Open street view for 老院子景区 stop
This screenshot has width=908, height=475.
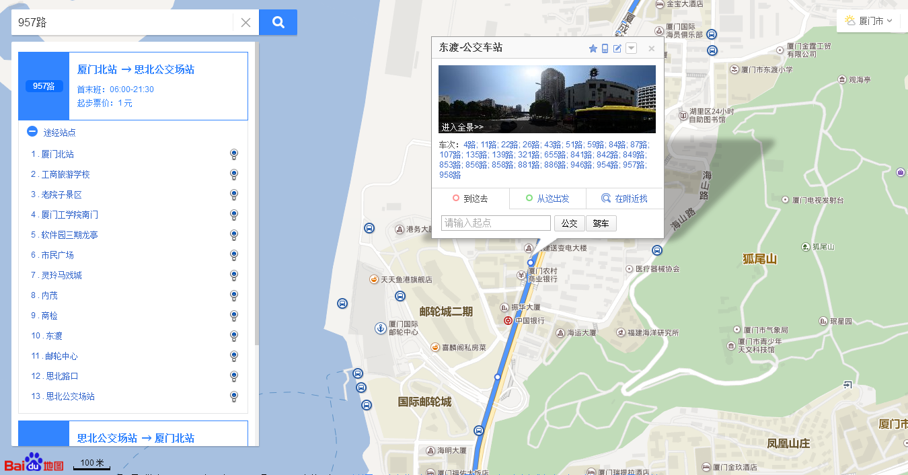233,194
